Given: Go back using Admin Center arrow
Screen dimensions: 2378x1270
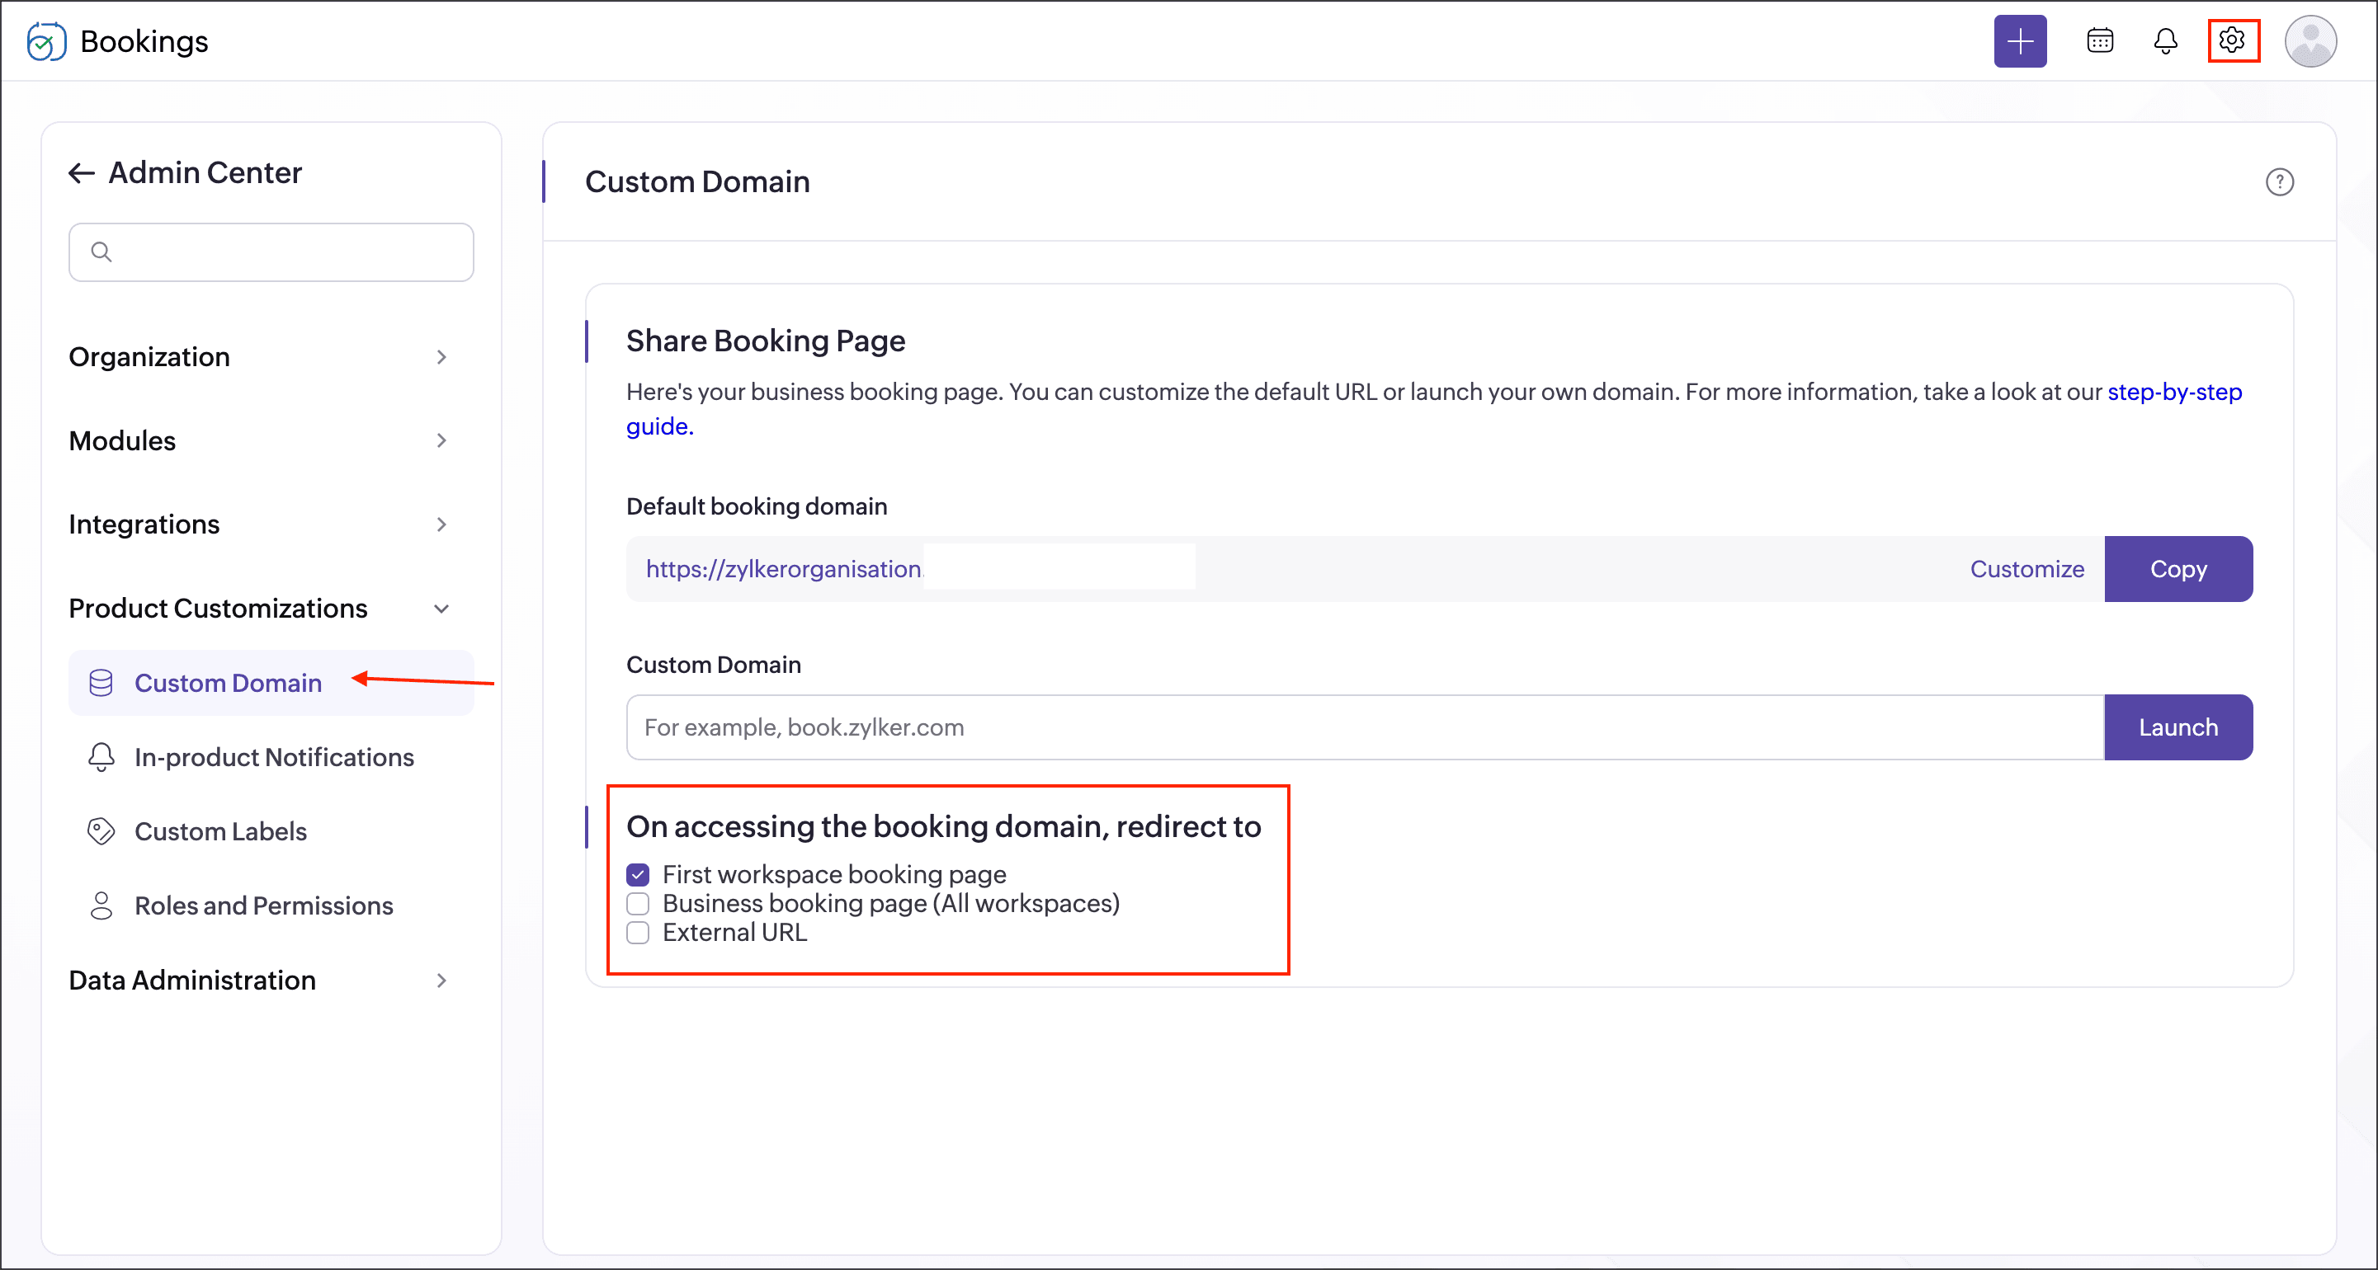Looking at the screenshot, I should tap(83, 173).
